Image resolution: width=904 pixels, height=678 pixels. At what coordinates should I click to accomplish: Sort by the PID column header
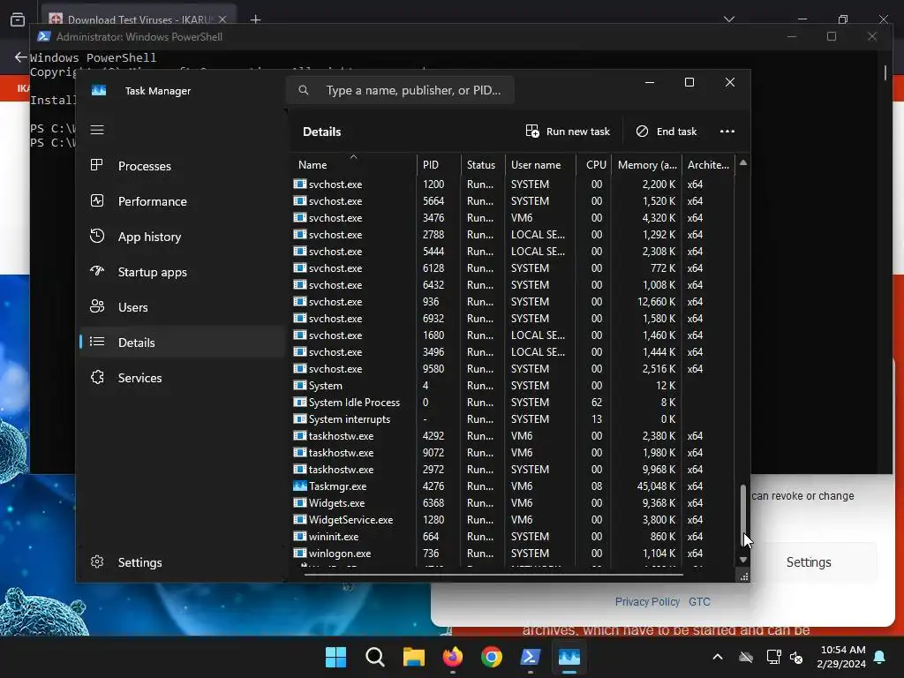click(438, 164)
